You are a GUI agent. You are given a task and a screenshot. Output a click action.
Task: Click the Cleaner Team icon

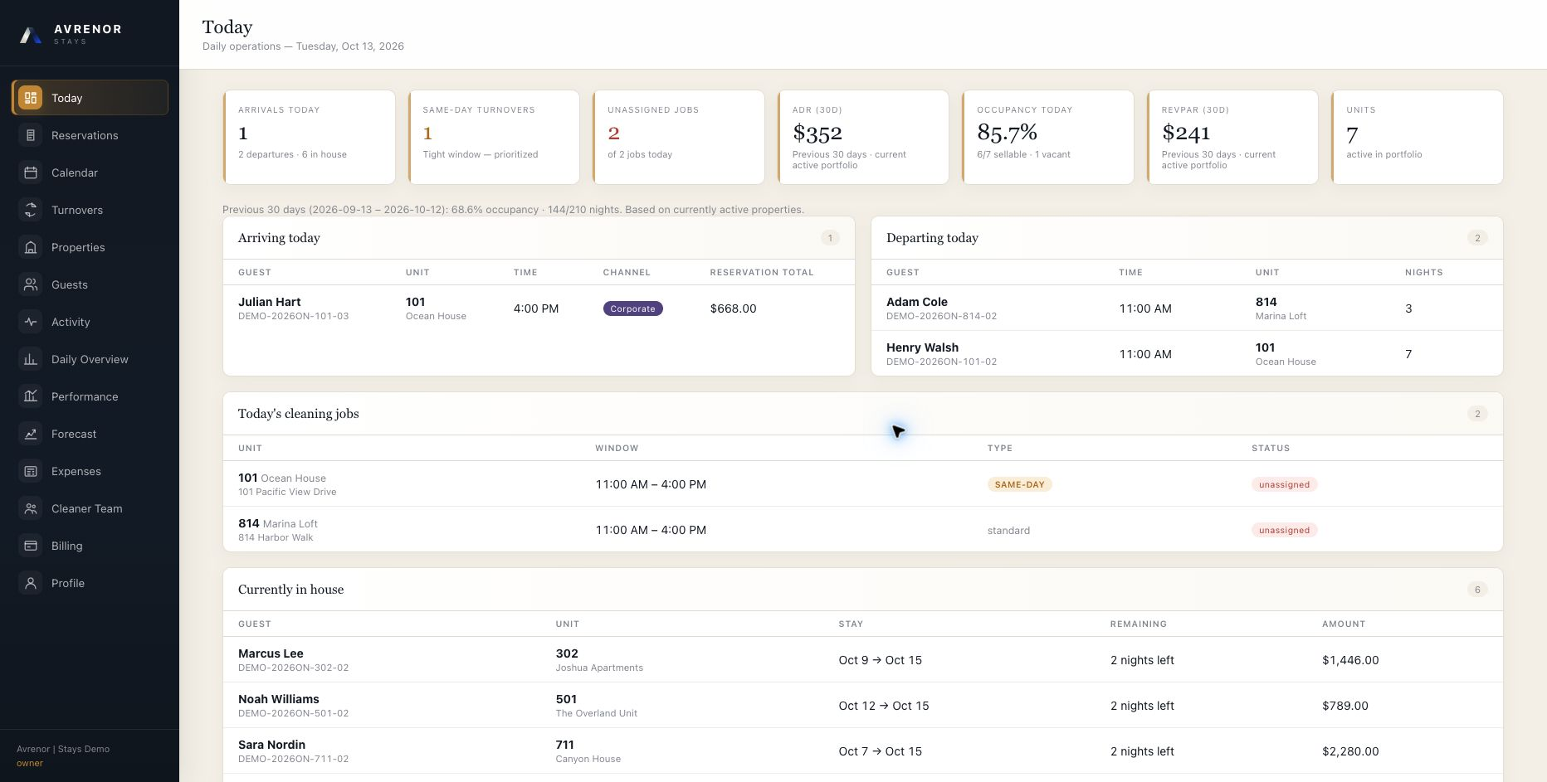click(31, 508)
